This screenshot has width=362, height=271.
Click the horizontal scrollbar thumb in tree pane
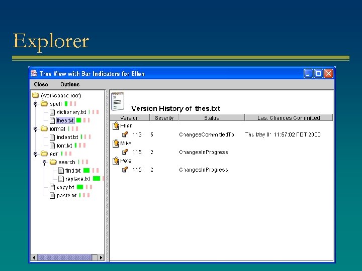[65, 257]
